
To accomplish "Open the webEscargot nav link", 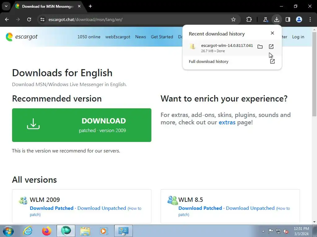I will [118, 37].
